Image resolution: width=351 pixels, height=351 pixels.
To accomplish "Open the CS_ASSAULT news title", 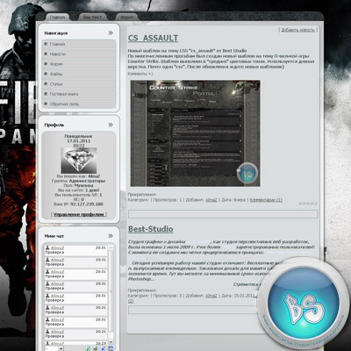I will point(154,38).
